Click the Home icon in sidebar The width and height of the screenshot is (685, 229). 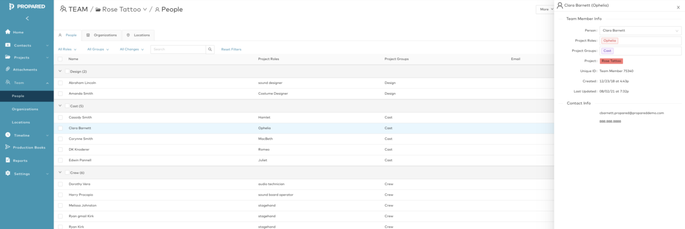[8, 32]
